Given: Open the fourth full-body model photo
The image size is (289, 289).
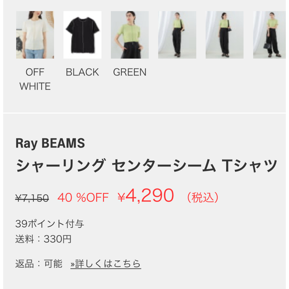Looking at the screenshot, I should [177, 35].
